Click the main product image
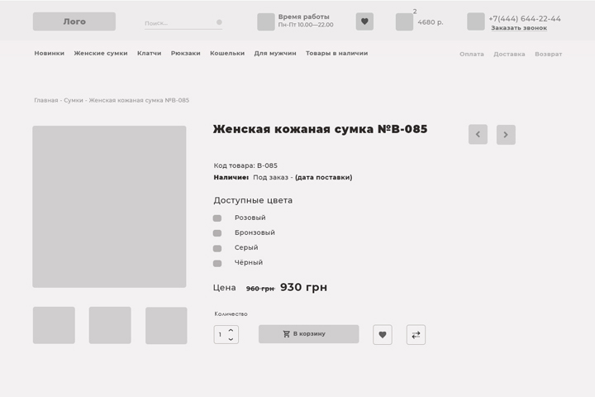 (x=109, y=206)
